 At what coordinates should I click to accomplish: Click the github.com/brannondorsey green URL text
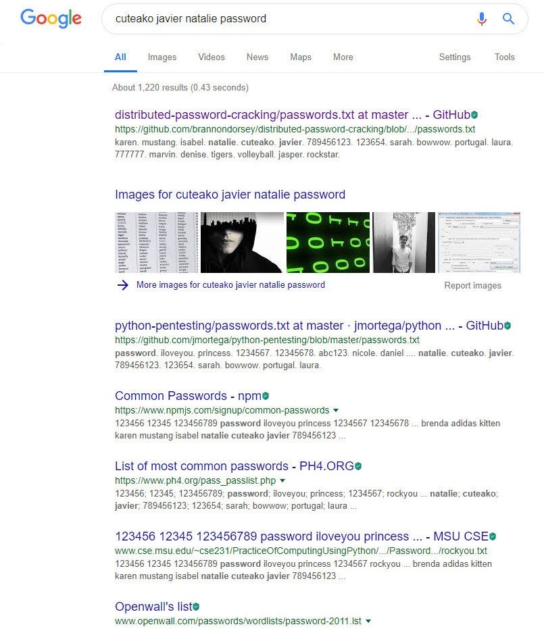[x=295, y=129]
